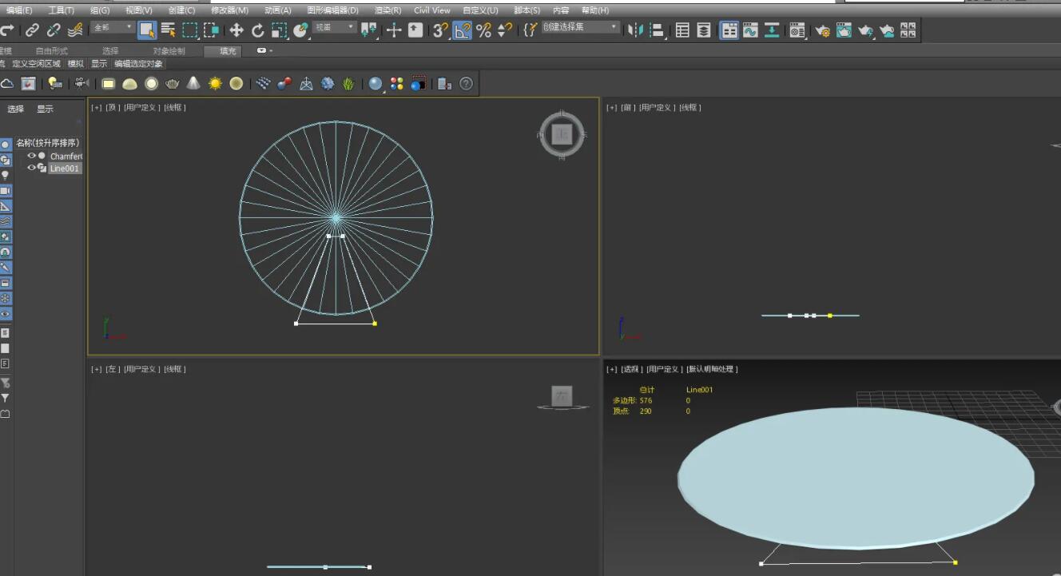
Task: Hide the Line001 object via eye icon
Action: pos(32,168)
